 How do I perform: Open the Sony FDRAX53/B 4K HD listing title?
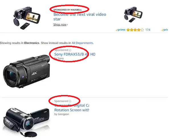[x=75, y=54]
